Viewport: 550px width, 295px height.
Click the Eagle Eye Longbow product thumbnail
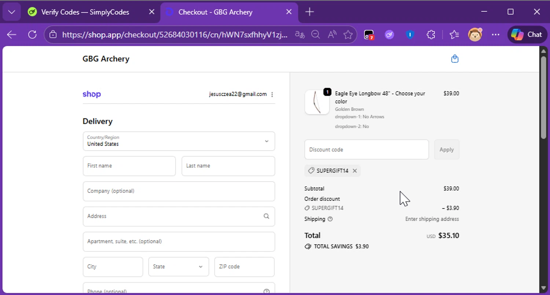317,102
